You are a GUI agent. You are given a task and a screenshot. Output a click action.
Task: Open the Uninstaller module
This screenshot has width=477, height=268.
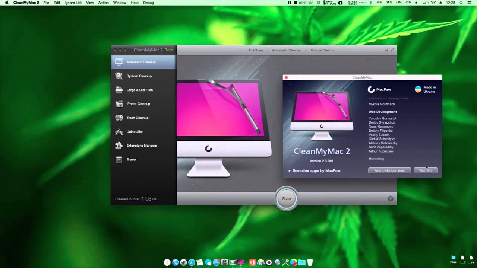(x=143, y=131)
